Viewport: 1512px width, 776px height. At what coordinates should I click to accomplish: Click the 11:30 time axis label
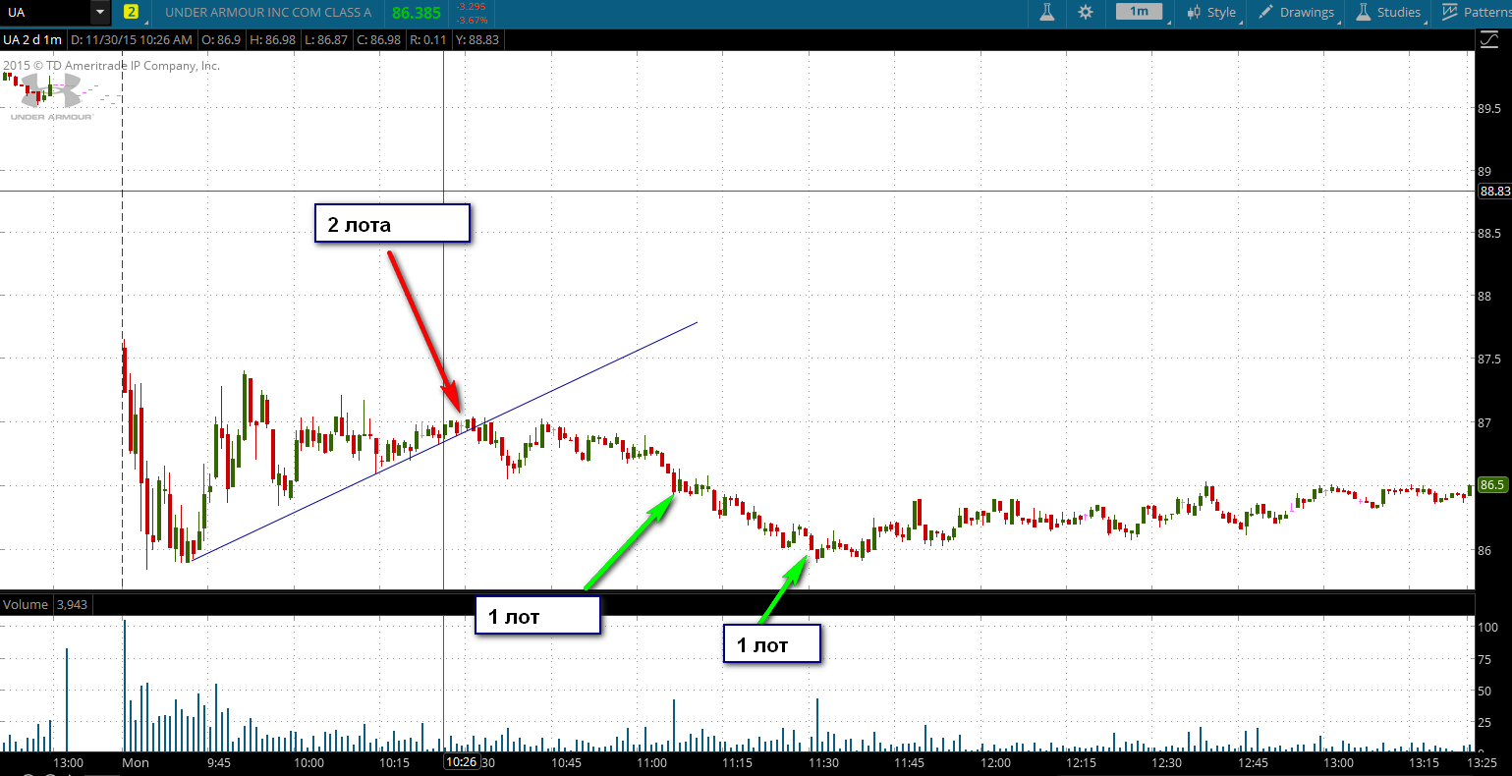(x=823, y=762)
